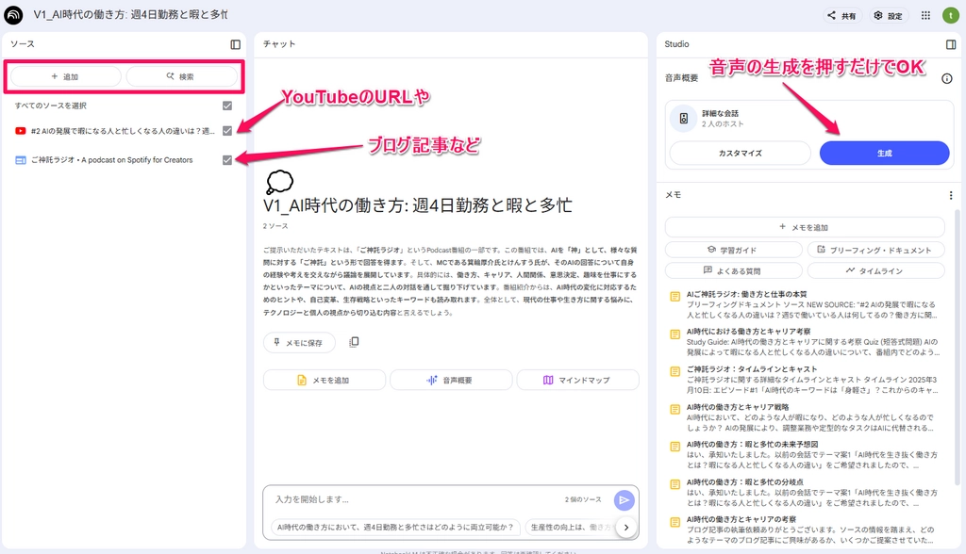Click the よくある質問 button
This screenshot has height=554, width=966.
(733, 270)
